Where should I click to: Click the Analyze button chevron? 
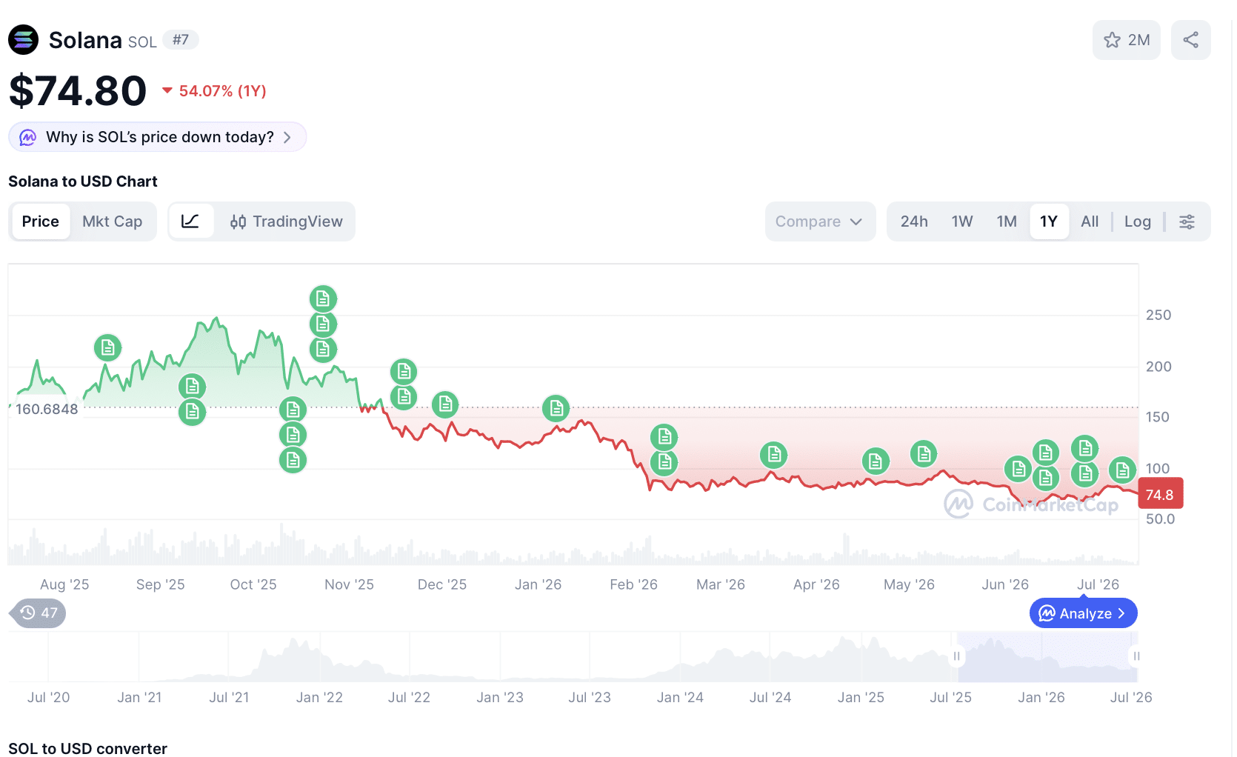tap(1121, 613)
